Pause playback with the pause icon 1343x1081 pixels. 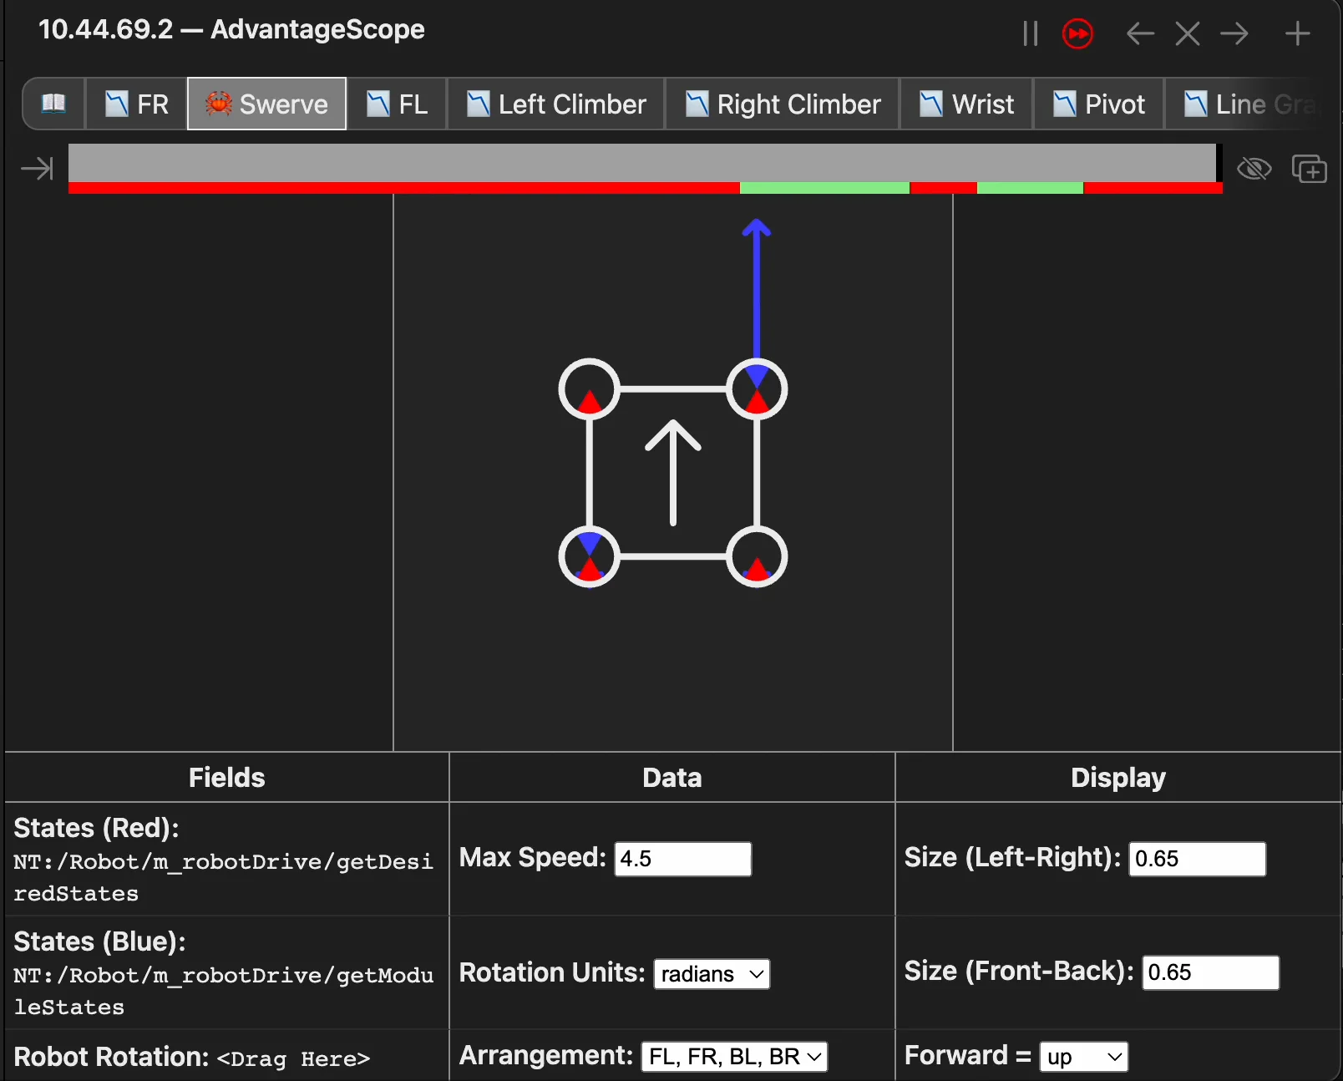(1029, 33)
